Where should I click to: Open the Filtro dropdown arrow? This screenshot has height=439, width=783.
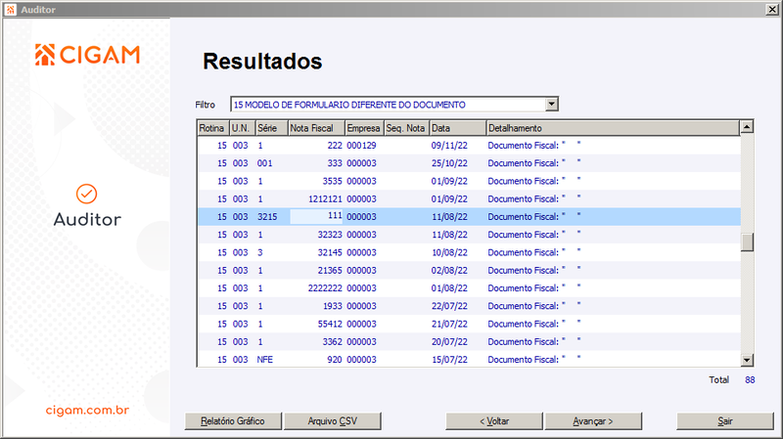click(x=551, y=105)
